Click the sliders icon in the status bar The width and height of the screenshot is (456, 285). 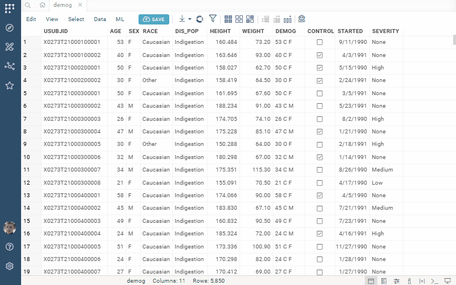[396, 281]
